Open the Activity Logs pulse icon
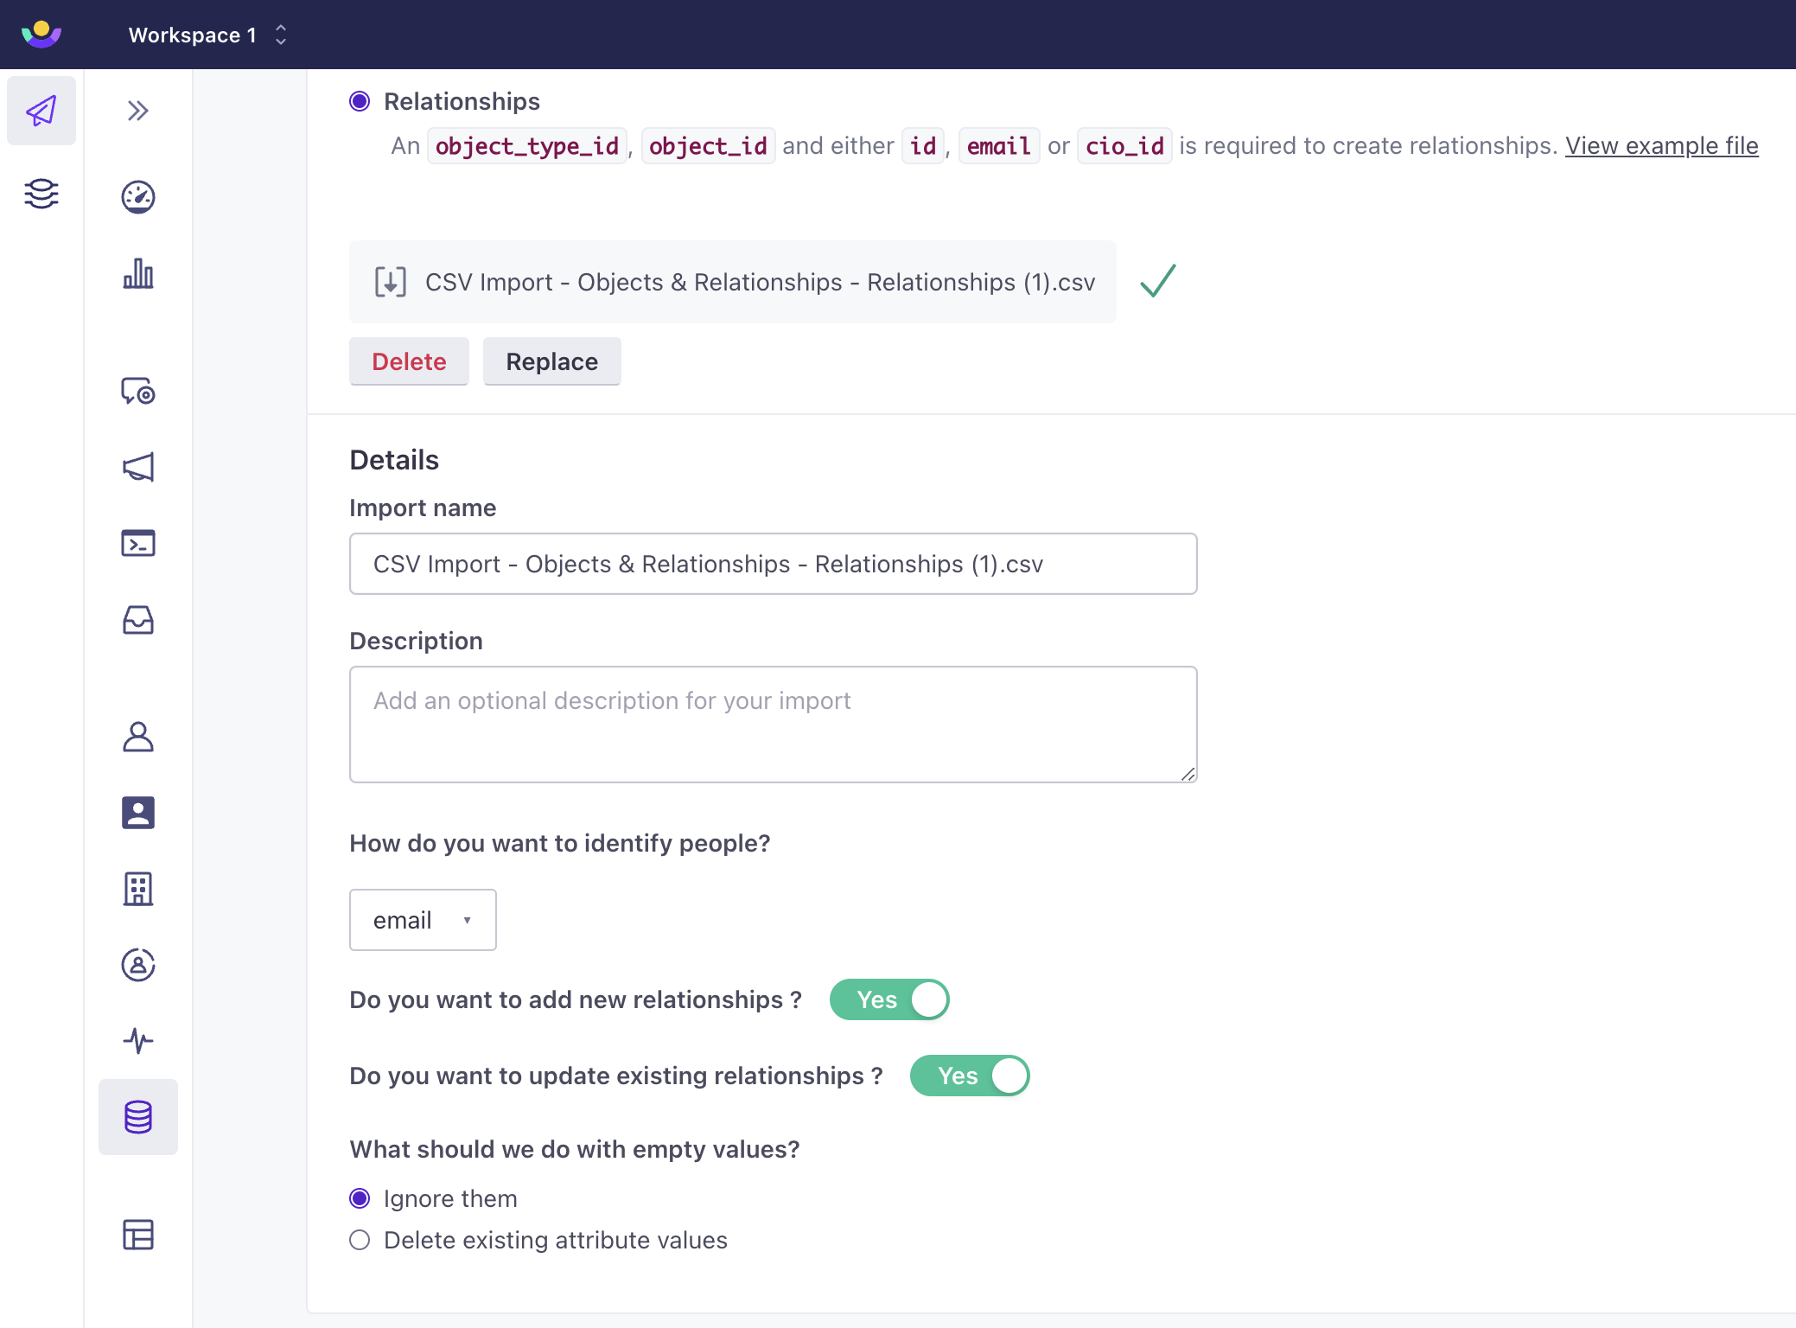This screenshot has width=1796, height=1328. click(x=138, y=1040)
